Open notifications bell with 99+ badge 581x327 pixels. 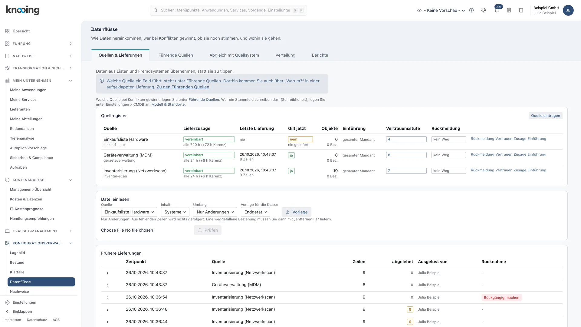pos(497,10)
